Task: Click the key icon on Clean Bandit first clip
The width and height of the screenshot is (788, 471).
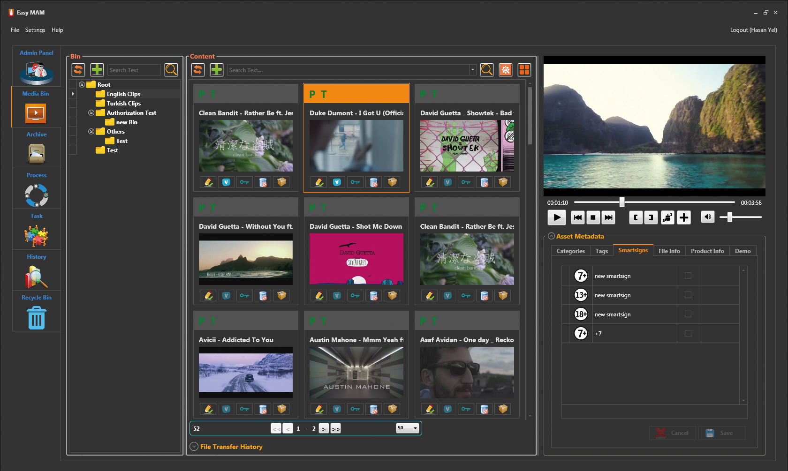Action: [245, 182]
